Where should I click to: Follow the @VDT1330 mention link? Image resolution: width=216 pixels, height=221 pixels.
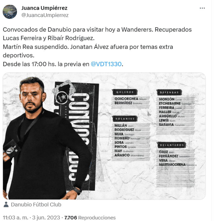106,64
